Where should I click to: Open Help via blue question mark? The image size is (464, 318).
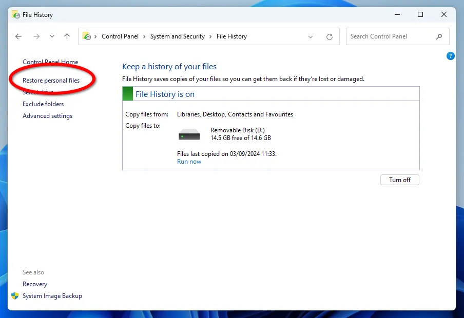coord(451,56)
